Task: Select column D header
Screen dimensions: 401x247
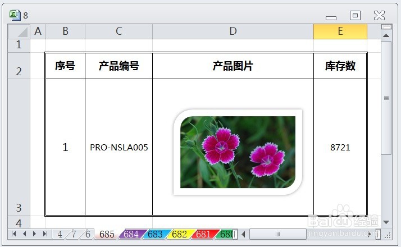Action: point(233,31)
